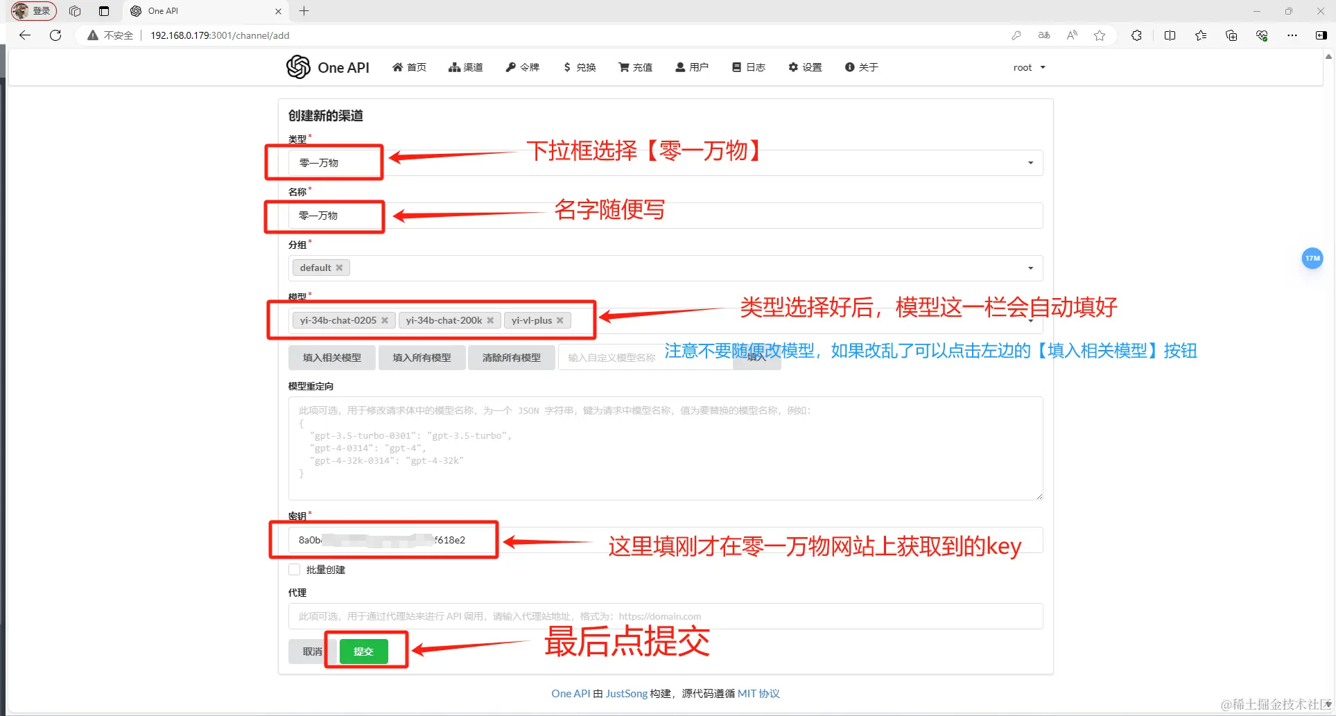Expand the root user dropdown
The image size is (1336, 716).
coord(1029,67)
